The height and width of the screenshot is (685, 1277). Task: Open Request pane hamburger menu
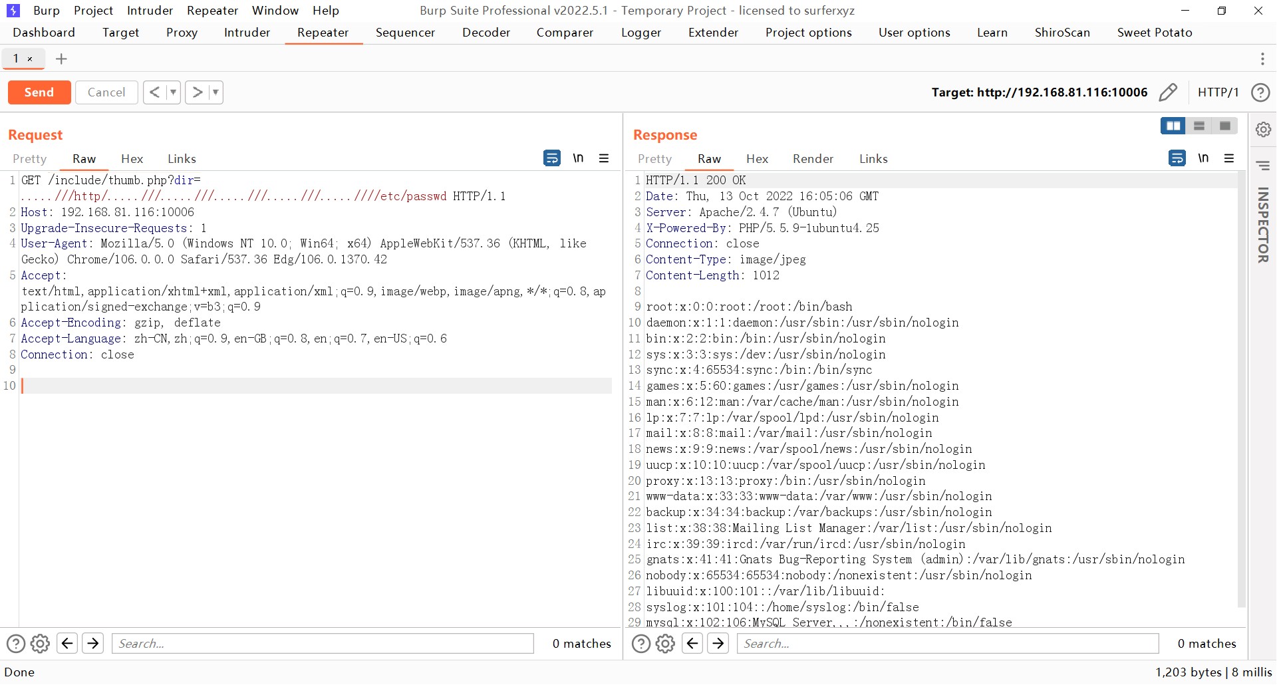pos(604,158)
